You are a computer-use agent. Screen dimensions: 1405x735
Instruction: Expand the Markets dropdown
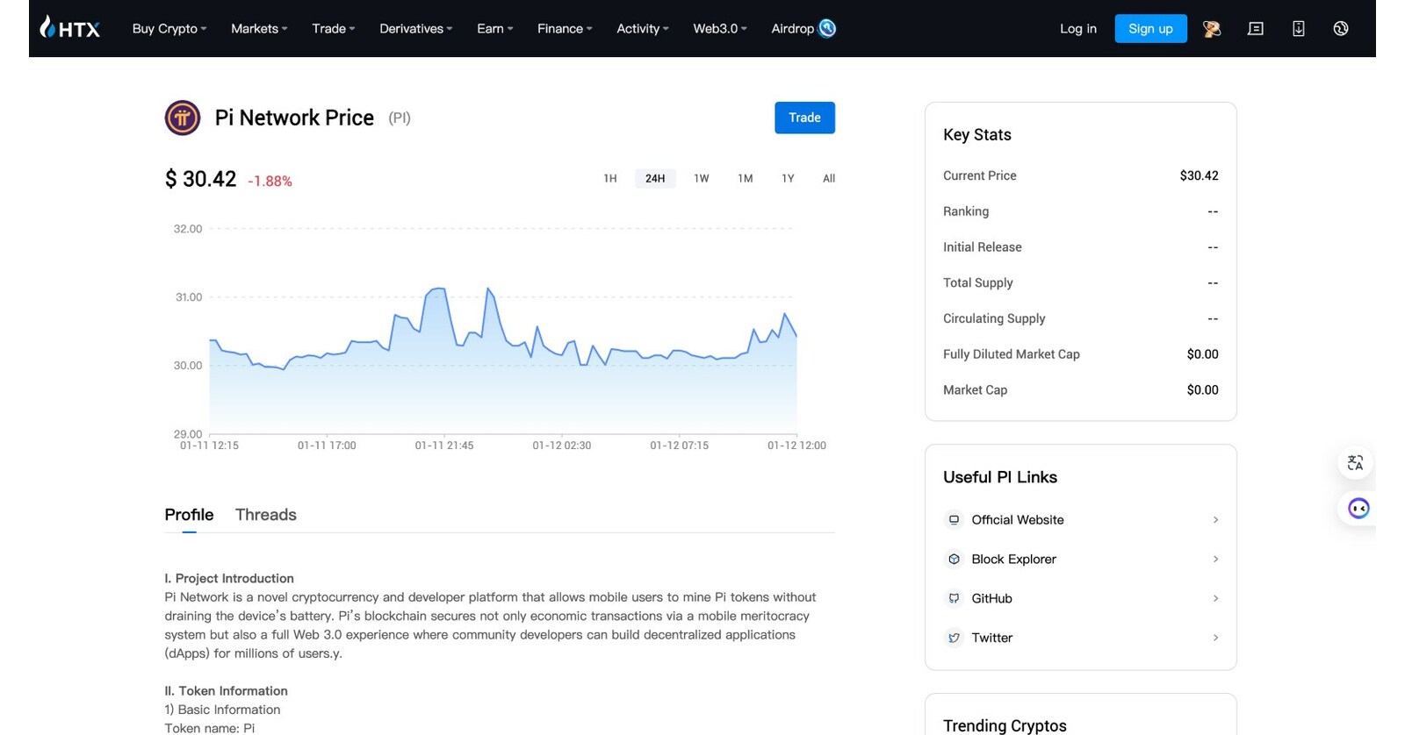(x=259, y=29)
